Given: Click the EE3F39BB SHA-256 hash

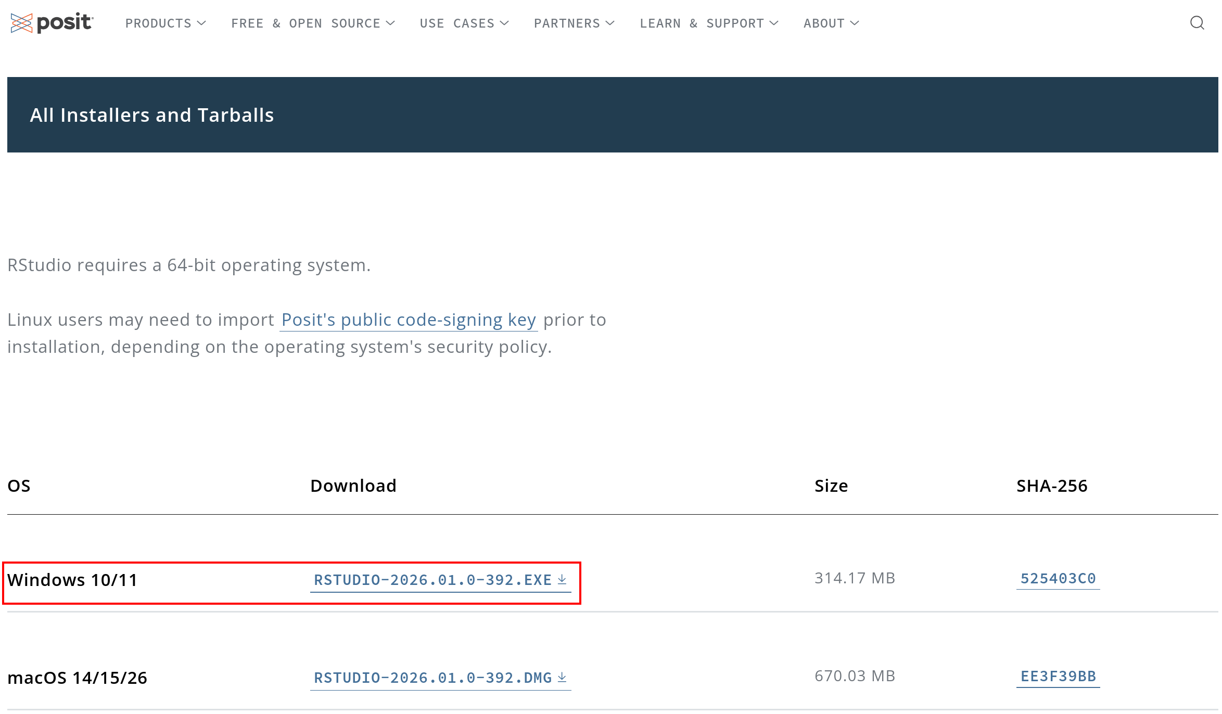Looking at the screenshot, I should [x=1058, y=676].
